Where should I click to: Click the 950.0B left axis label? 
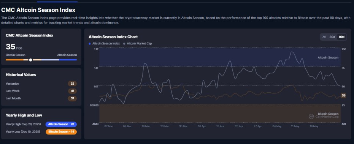[x=95, y=105]
